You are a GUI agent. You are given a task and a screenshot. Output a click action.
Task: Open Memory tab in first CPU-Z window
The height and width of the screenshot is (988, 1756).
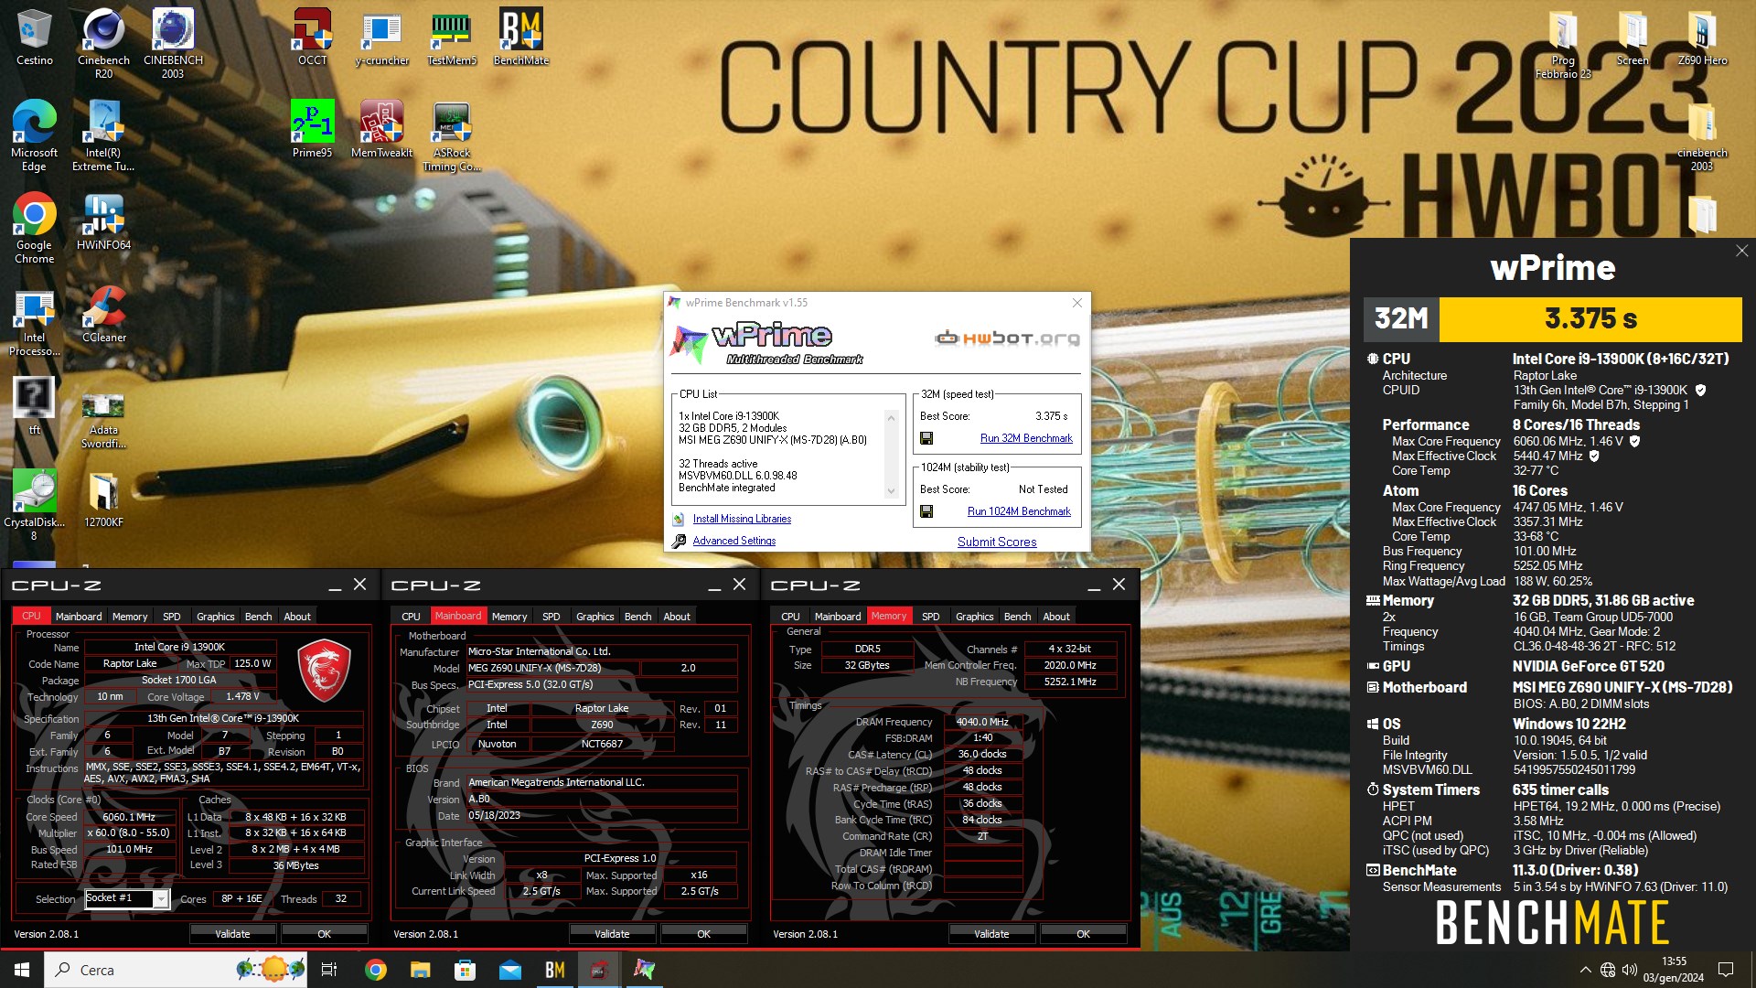point(130,617)
